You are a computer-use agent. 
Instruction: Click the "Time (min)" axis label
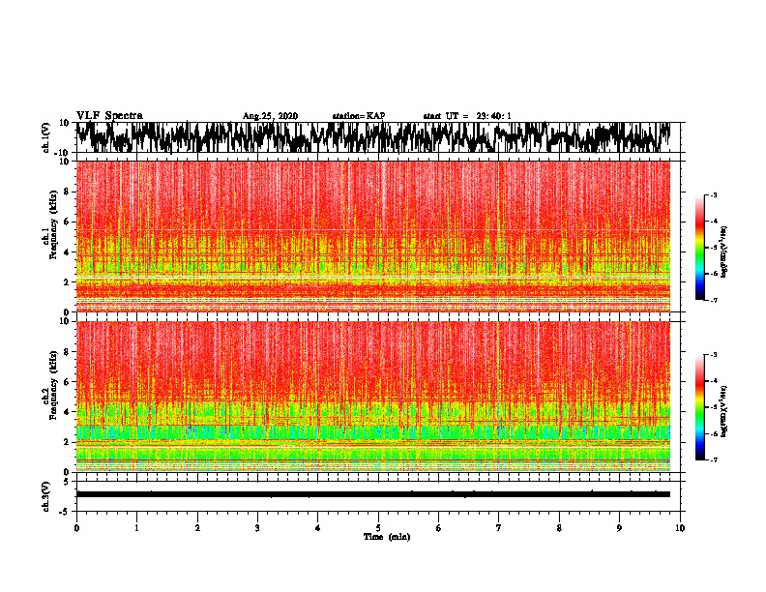[387, 537]
